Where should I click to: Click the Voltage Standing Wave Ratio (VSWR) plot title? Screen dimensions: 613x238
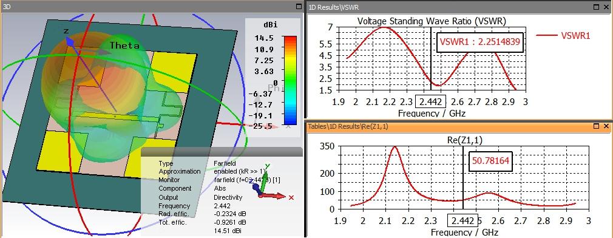(432, 21)
